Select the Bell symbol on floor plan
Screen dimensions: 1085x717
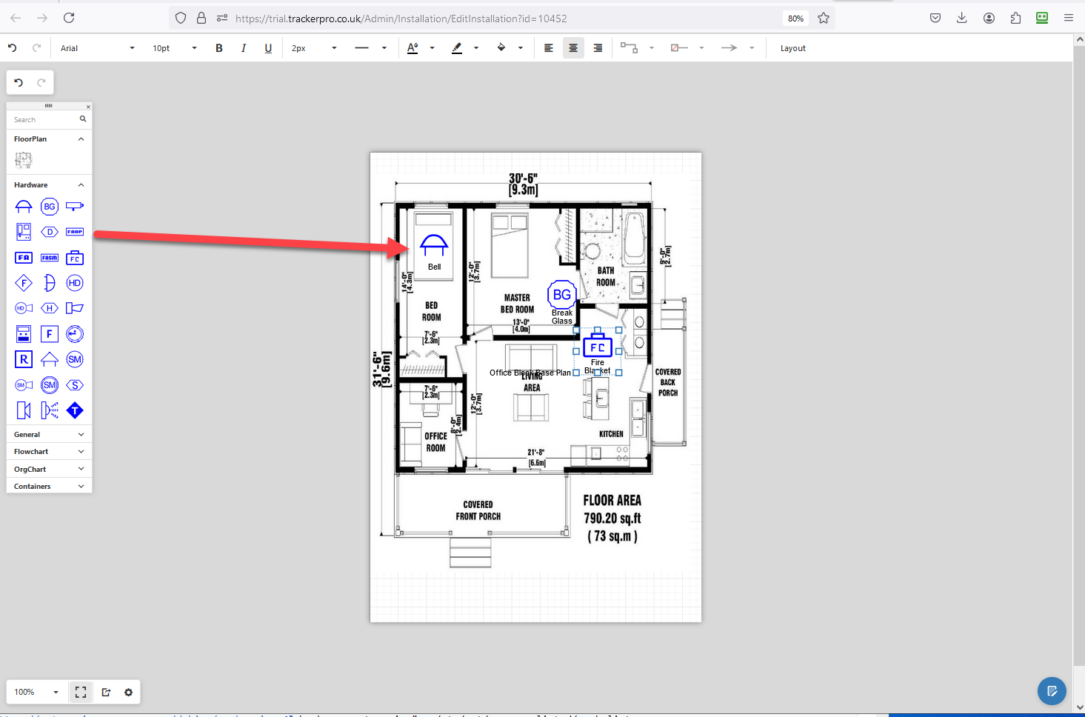pyautogui.click(x=434, y=246)
